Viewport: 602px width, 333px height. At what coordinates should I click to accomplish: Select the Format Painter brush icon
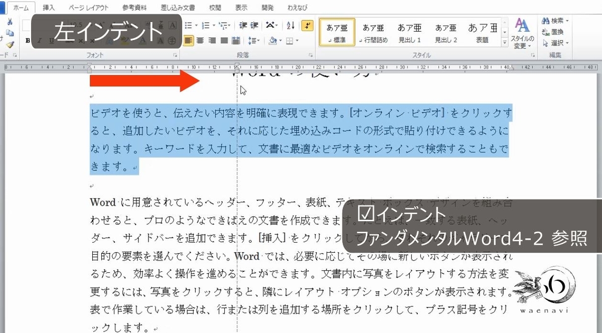(x=10, y=44)
